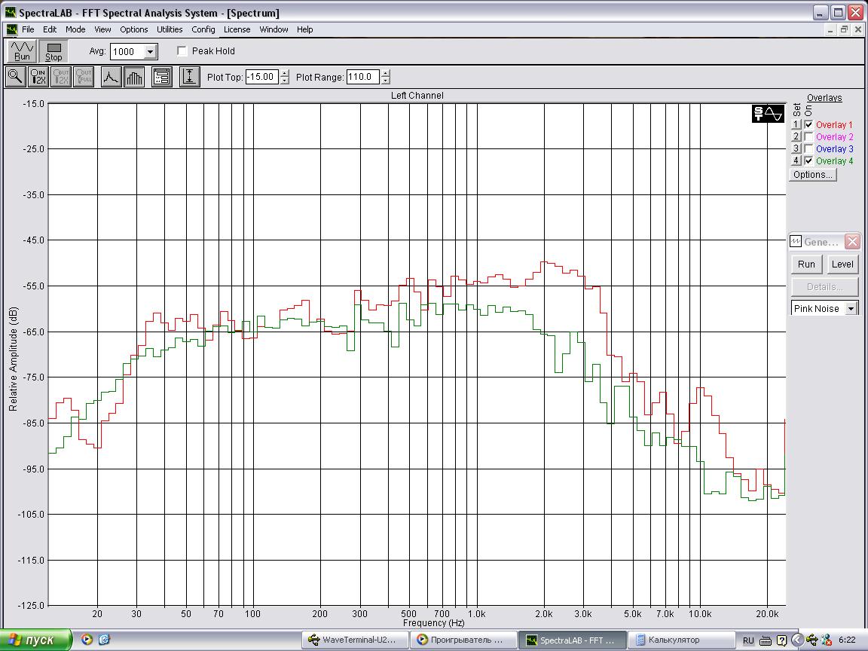
Task: Enable the Overlay 3 checkbox
Action: point(808,148)
